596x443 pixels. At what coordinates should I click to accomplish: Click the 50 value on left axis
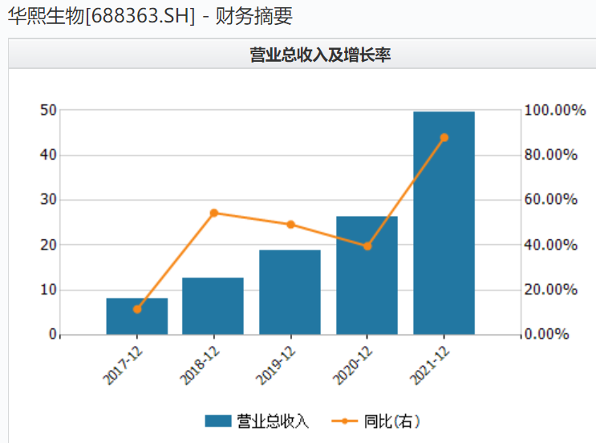pyautogui.click(x=47, y=110)
